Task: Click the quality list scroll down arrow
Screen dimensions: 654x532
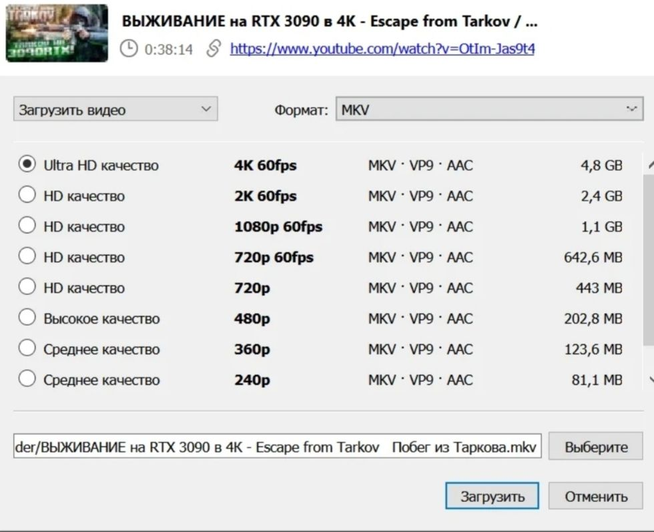Action: 650,379
